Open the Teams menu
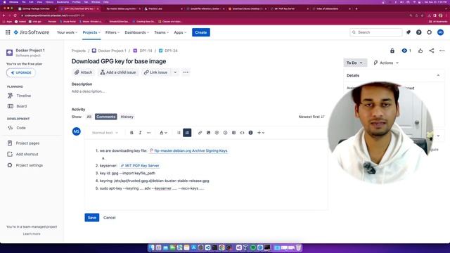This screenshot has height=253, width=450. coord(161,32)
